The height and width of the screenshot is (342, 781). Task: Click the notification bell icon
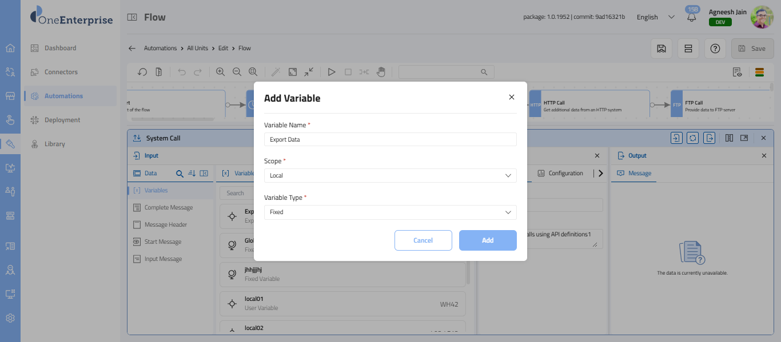coord(692,18)
